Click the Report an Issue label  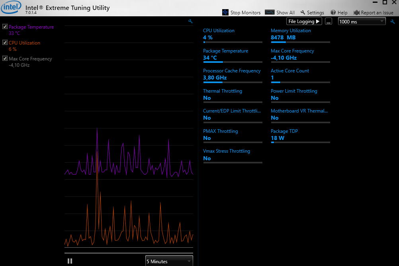(377, 12)
